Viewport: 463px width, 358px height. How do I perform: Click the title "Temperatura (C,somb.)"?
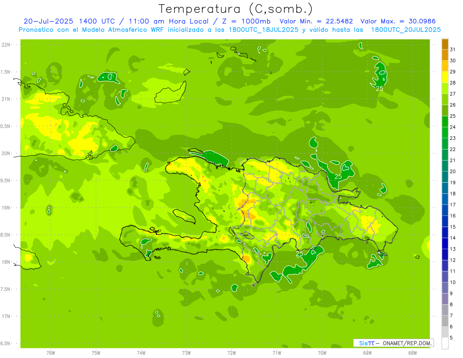point(236,9)
